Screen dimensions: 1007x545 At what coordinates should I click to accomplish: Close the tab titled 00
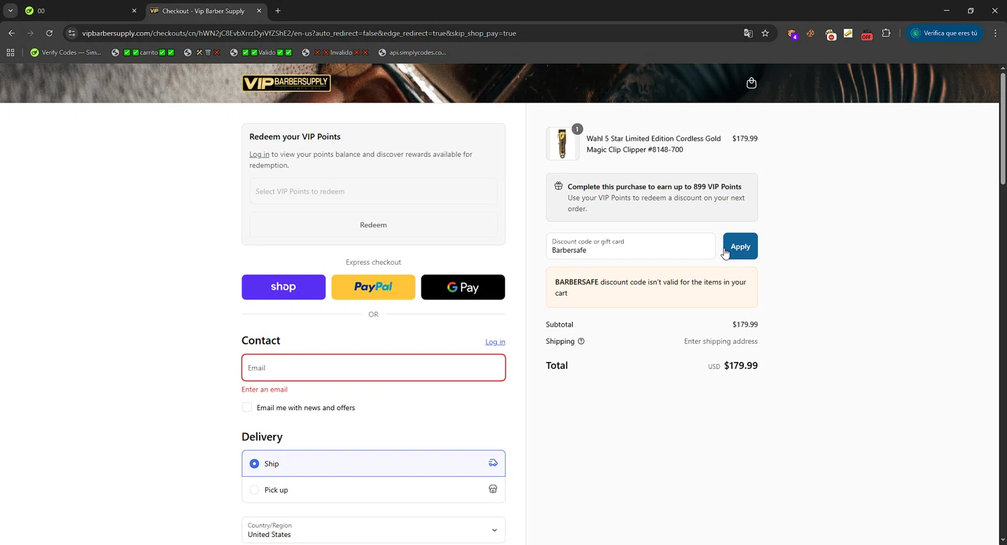tap(134, 11)
